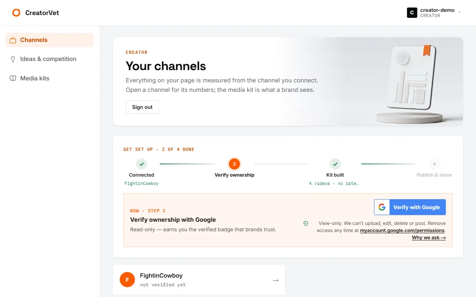Click the creator-demo username text

438,10
